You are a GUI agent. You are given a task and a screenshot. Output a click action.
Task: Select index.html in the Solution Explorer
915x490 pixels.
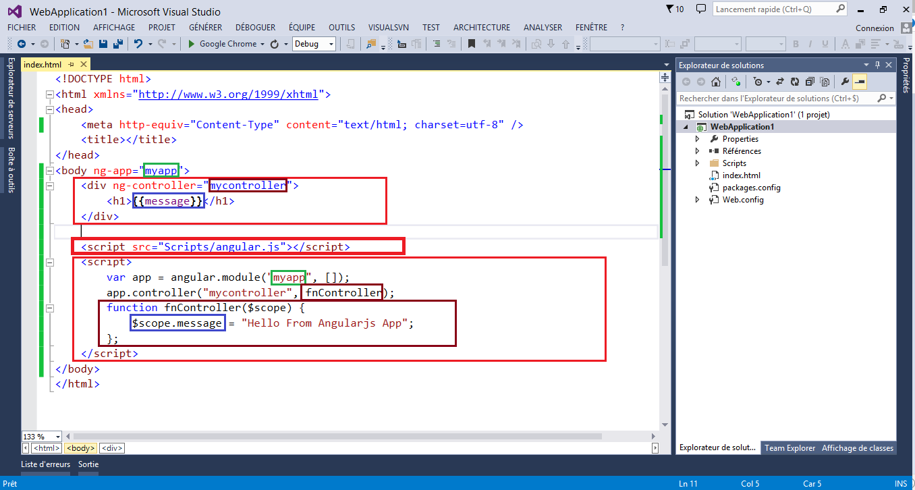click(741, 175)
